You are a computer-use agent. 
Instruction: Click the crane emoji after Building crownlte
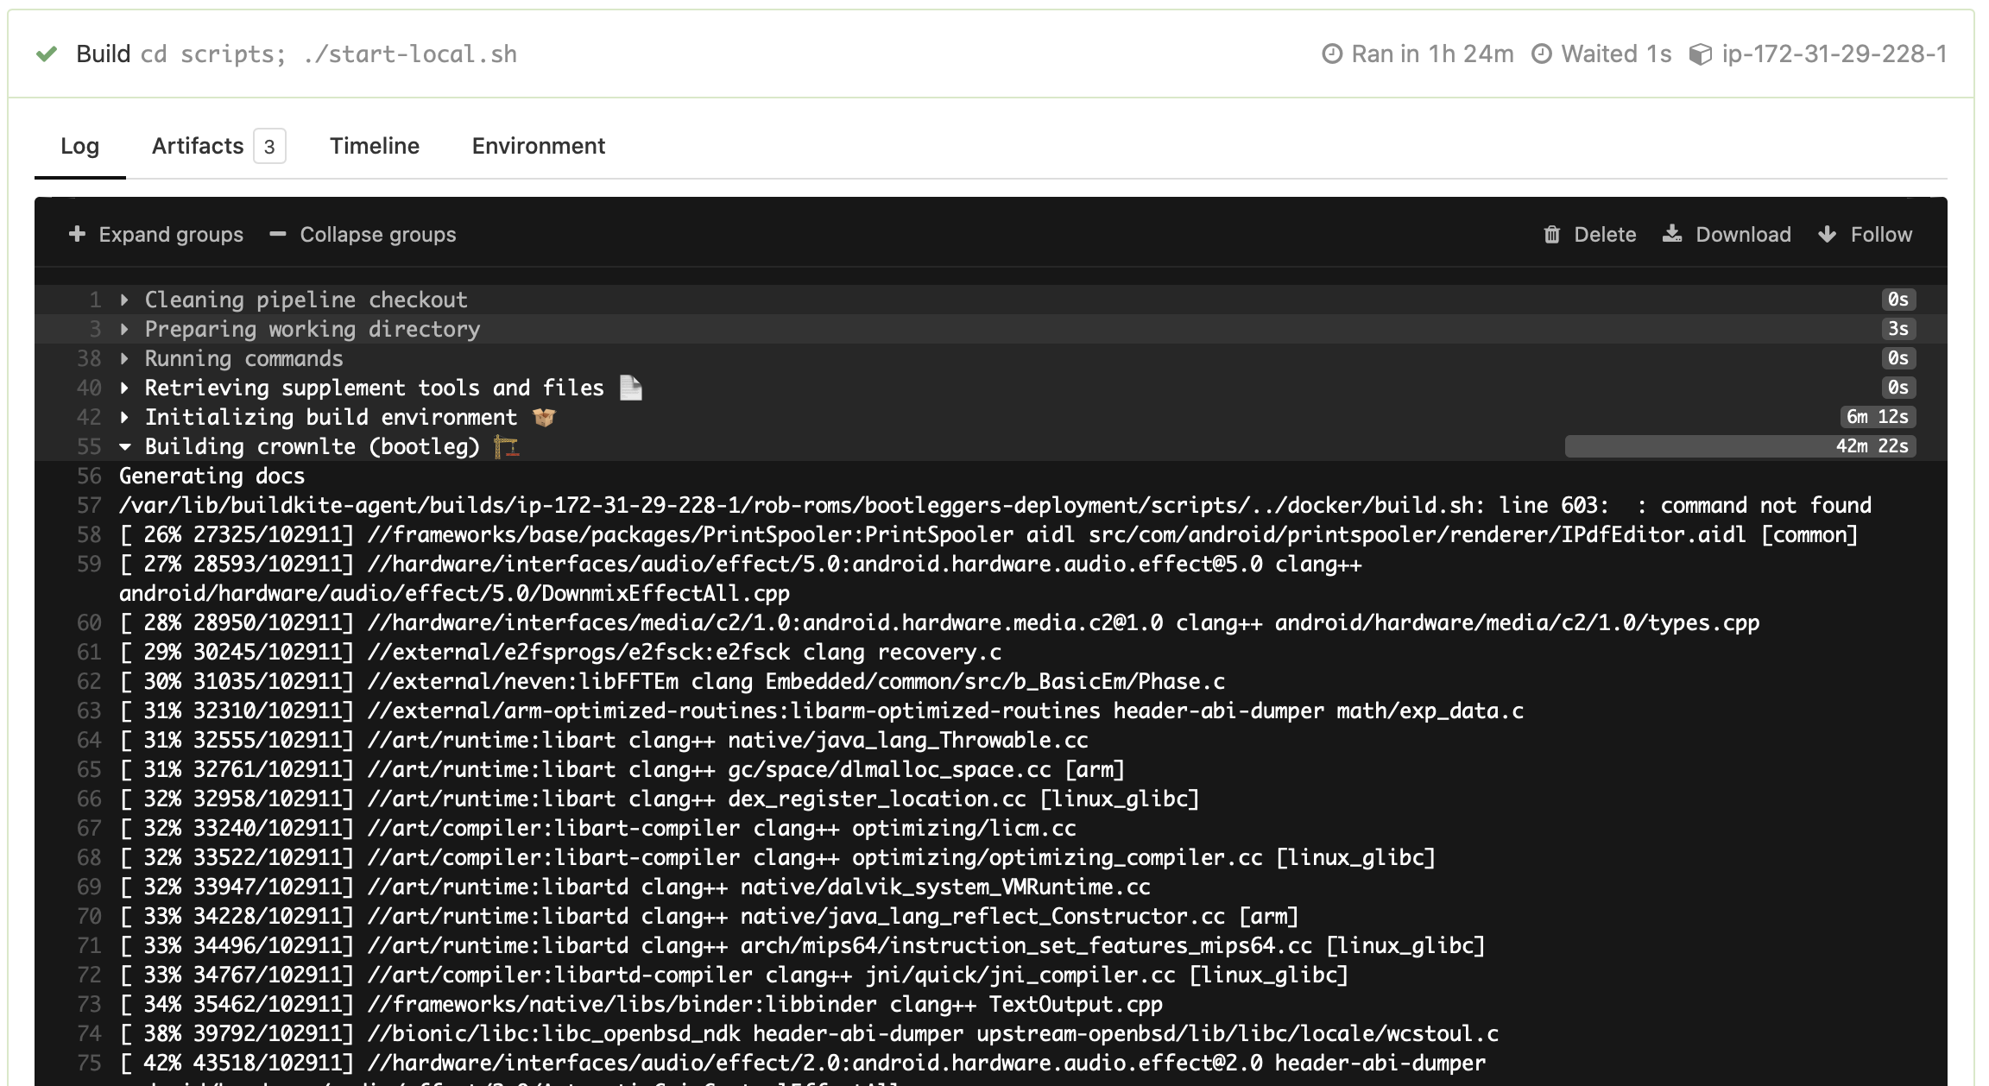(506, 446)
